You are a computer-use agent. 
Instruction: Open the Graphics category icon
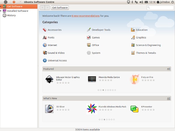(x=133, y=38)
